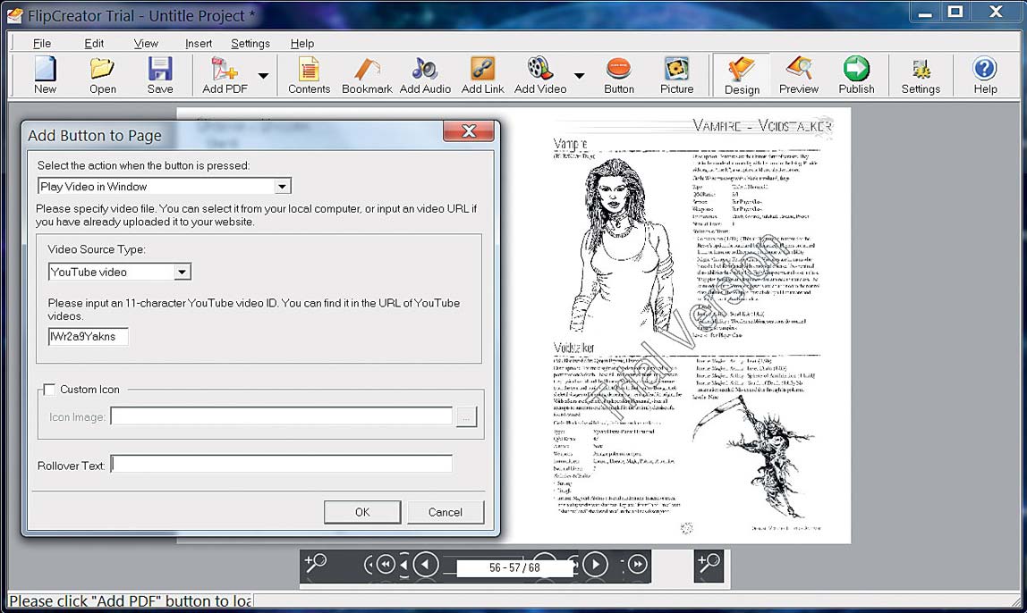Screen dimensions: 1027x613
Task: Click the Vampire - Voidstalker page heading
Action: [x=761, y=126]
